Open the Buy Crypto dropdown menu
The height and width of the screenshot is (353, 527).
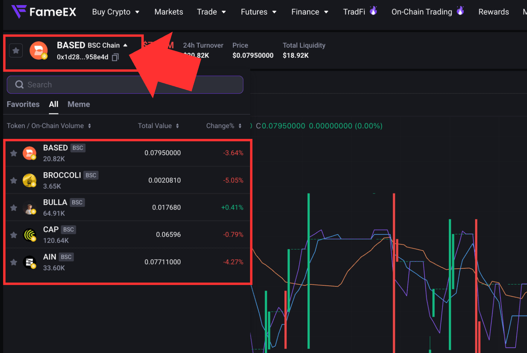click(116, 12)
